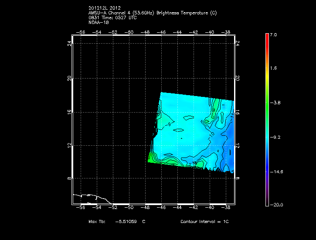Click the -10 contour label near swath bottom
Image resolution: width=316 pixels, height=240 pixels.
click(x=194, y=163)
